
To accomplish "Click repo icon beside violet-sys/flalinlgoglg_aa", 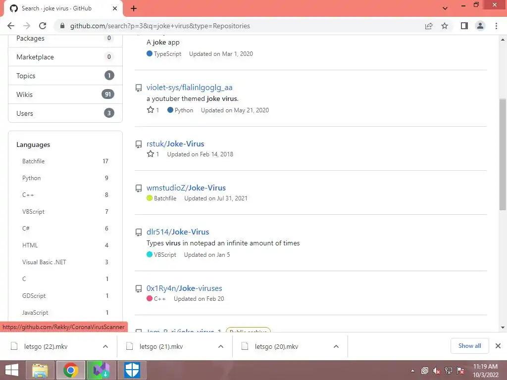I will [x=139, y=88].
